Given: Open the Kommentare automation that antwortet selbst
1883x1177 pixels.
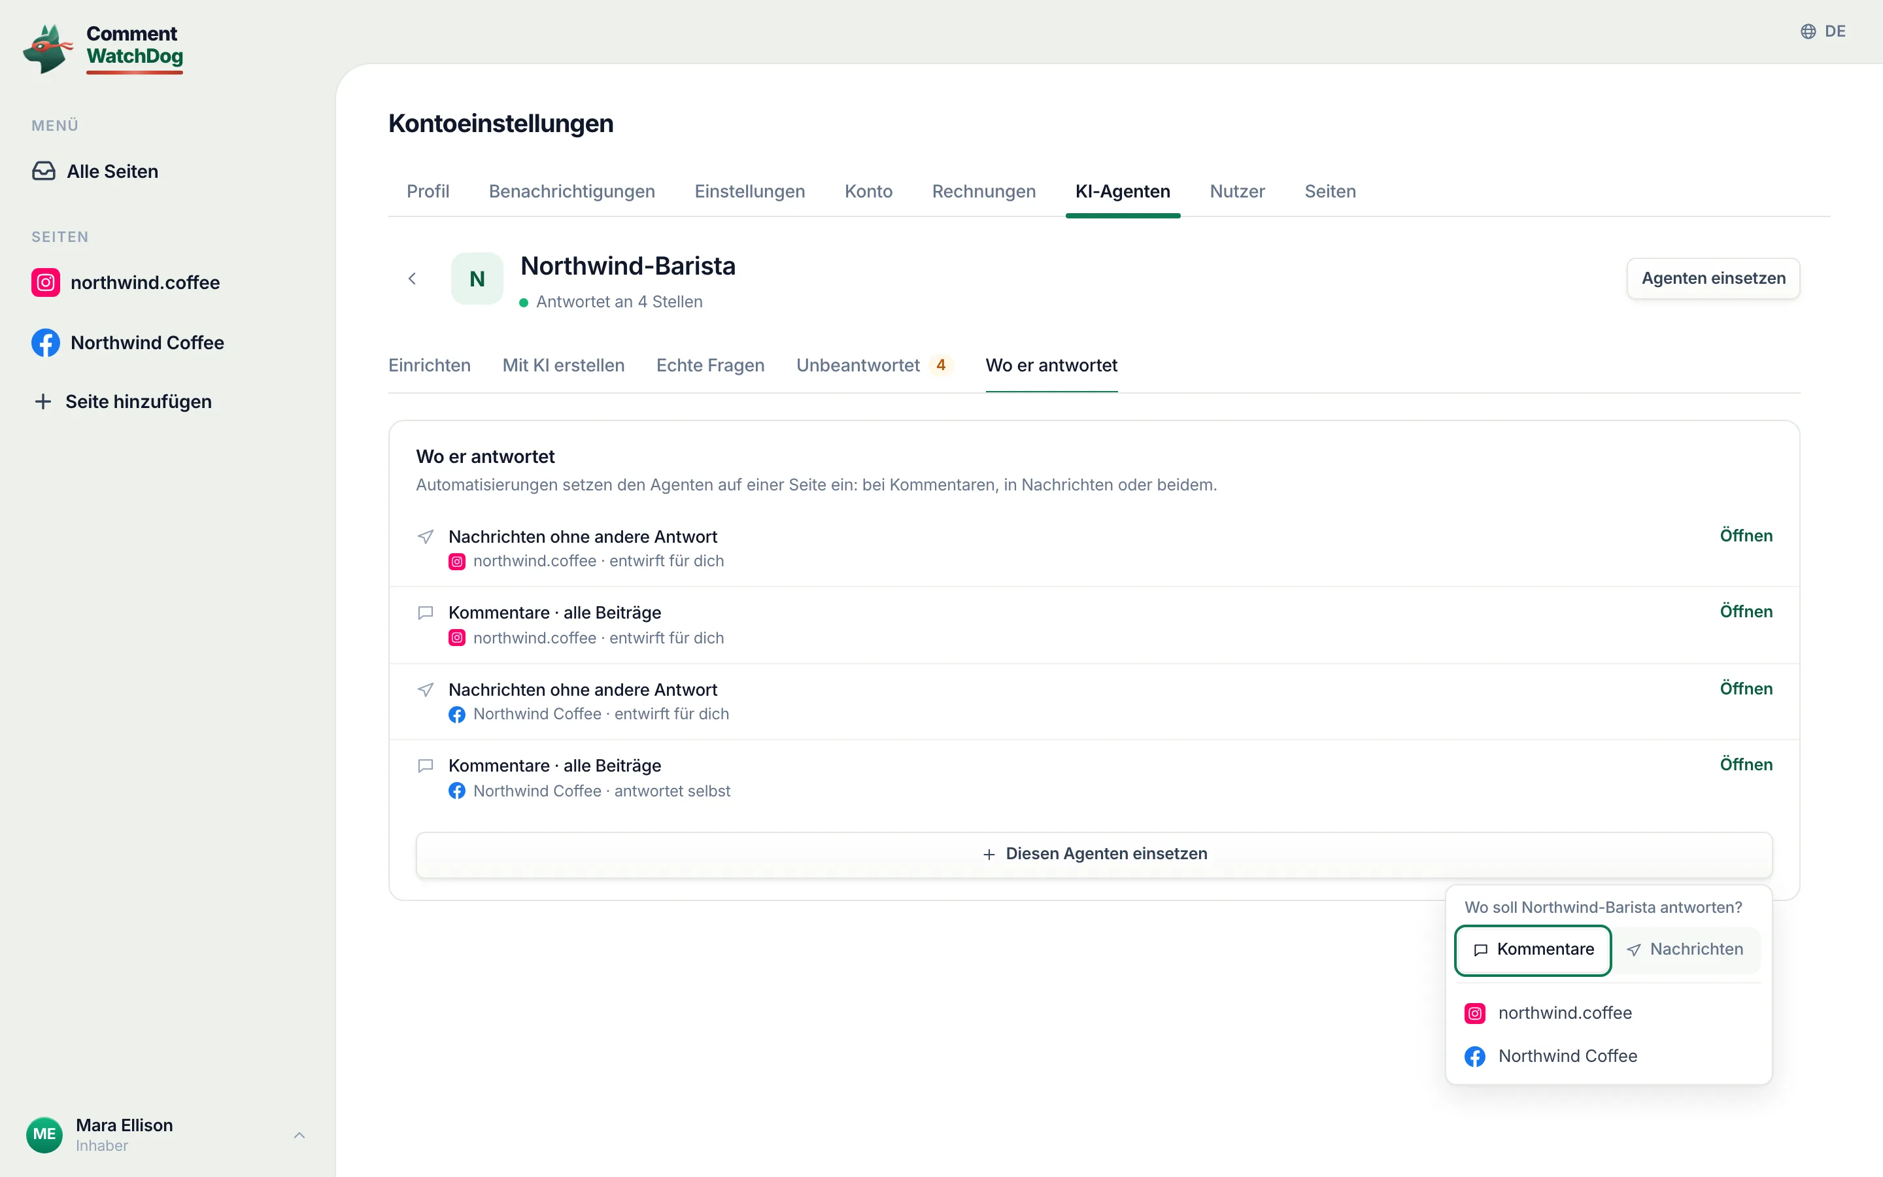Looking at the screenshot, I should pos(1746,764).
